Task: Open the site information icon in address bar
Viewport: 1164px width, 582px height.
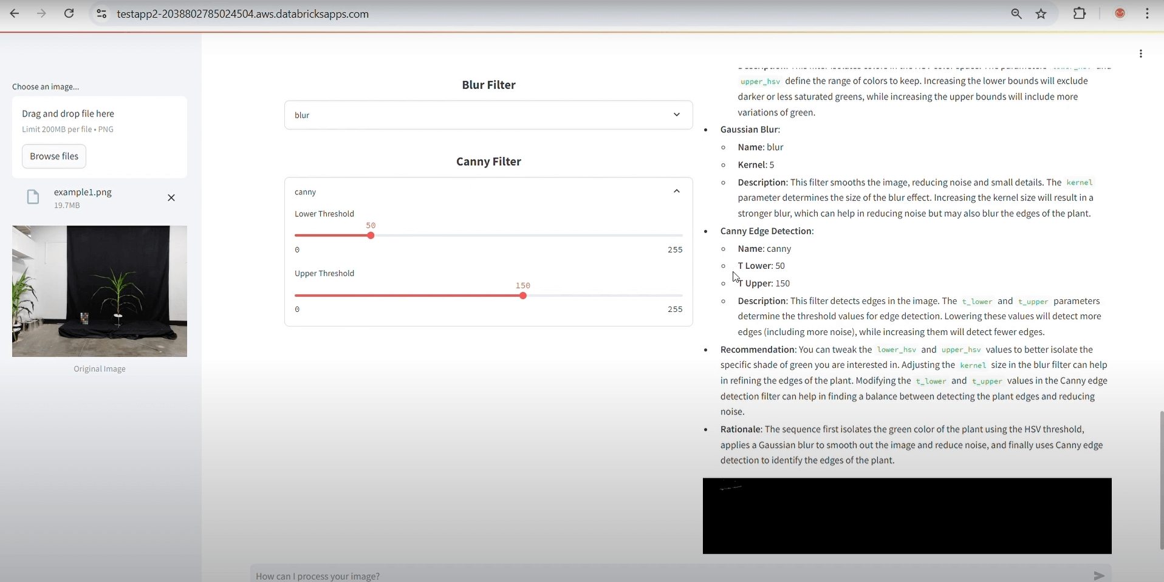Action: coord(101,13)
